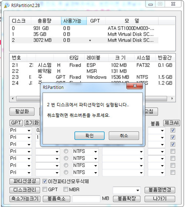Click the 나가기 exit button
185x207 pixels.
click(160, 199)
